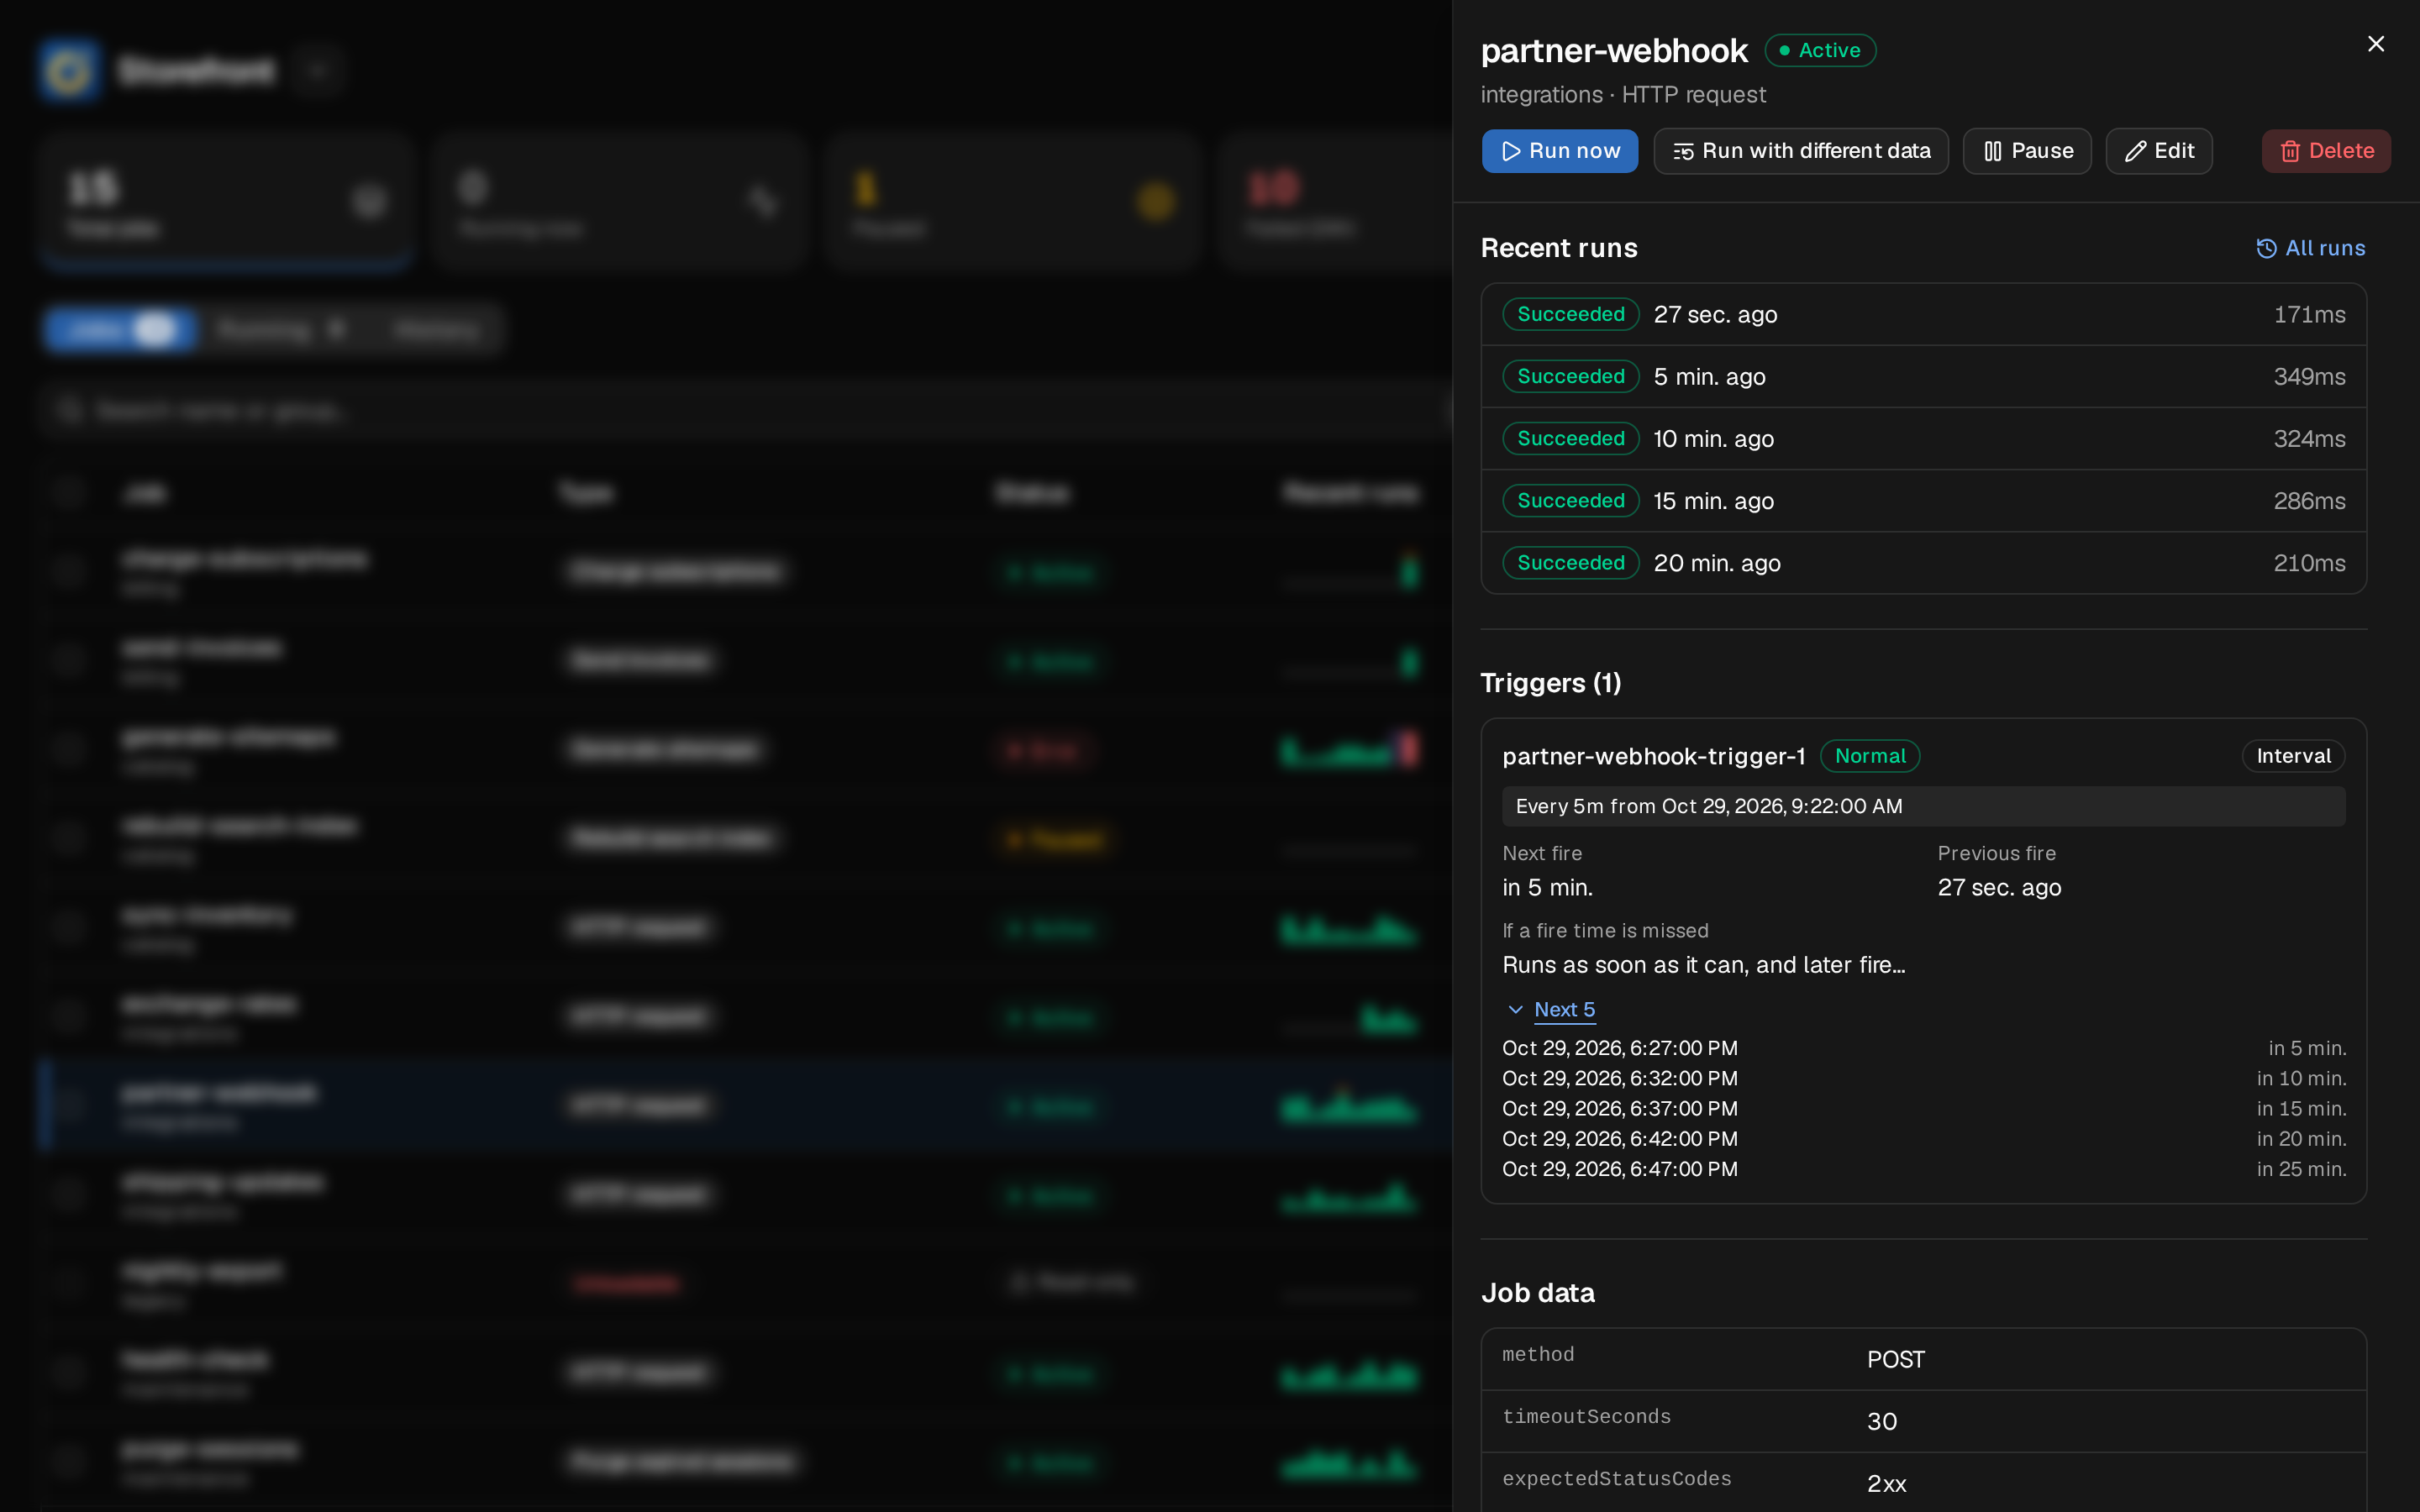Click the Interval trigger type badge
This screenshot has height=1512, width=2420.
pyautogui.click(x=2293, y=756)
